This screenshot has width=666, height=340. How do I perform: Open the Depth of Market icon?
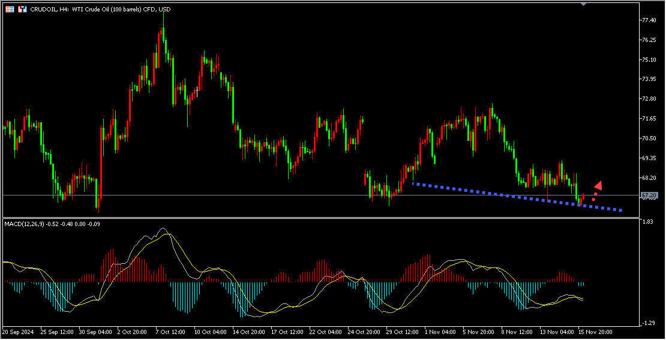(x=22, y=10)
